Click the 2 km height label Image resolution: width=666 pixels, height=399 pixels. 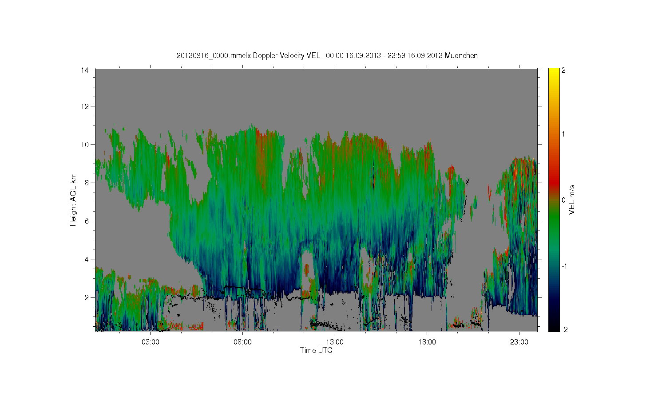click(x=87, y=297)
